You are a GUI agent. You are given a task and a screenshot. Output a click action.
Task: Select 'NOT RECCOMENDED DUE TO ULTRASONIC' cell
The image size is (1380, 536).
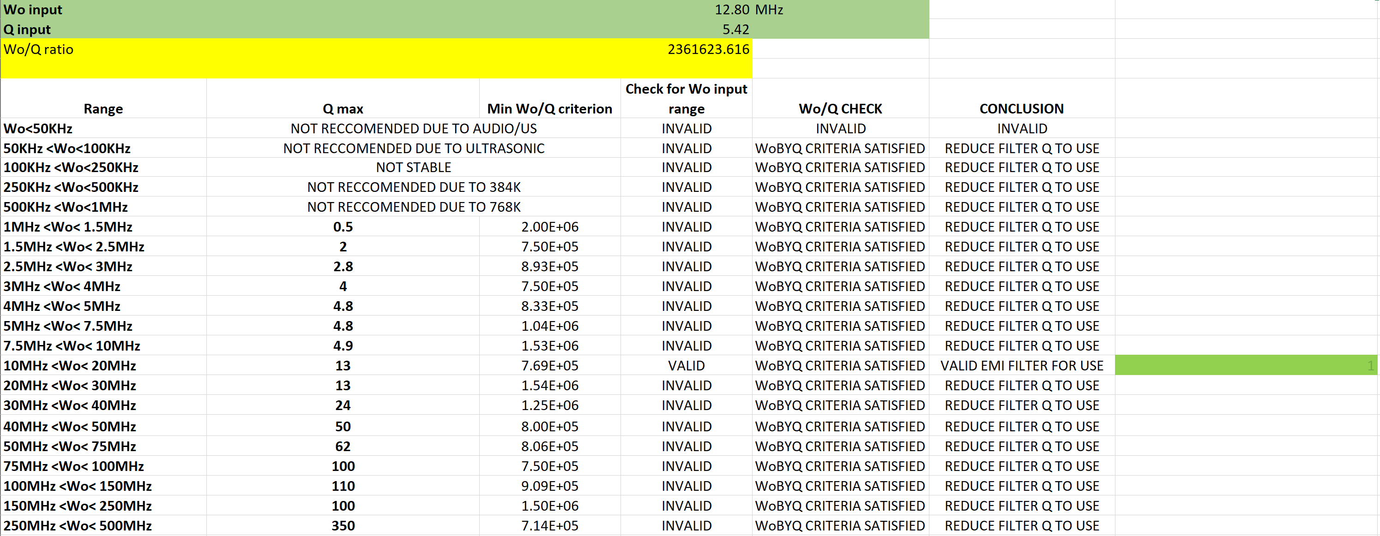coord(414,149)
